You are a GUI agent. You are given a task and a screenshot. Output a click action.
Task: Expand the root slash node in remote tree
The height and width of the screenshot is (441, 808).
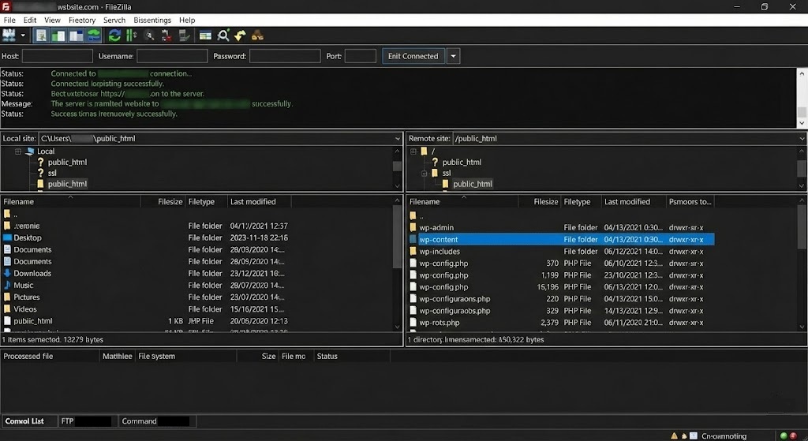[x=413, y=151]
